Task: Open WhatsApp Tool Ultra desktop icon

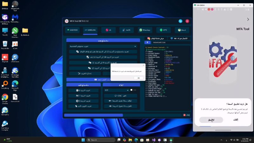Action: click(15, 72)
